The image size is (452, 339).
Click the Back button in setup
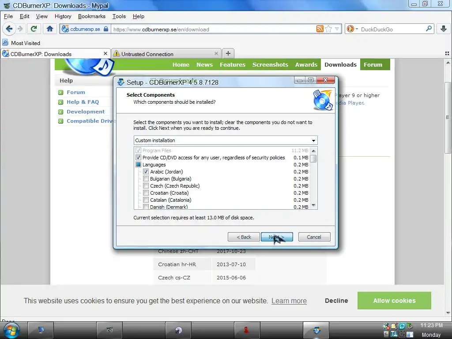click(244, 237)
